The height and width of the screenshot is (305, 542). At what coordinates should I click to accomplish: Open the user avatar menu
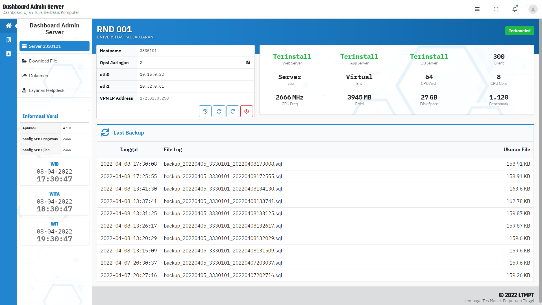point(533,9)
